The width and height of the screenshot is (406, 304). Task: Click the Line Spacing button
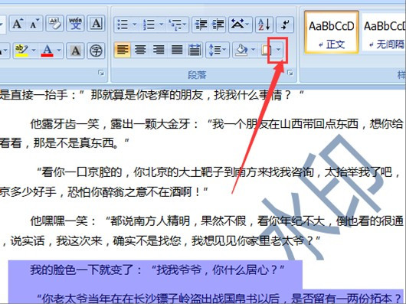click(x=214, y=51)
